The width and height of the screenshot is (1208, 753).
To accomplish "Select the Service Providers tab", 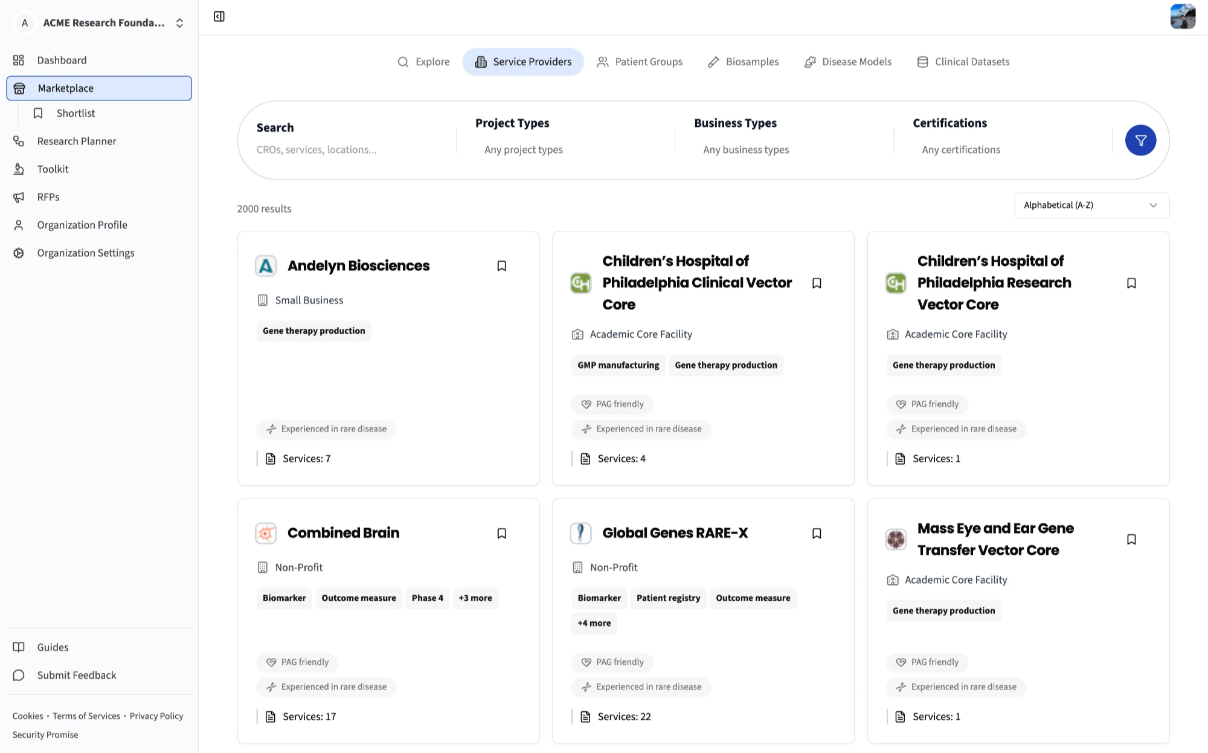I will pos(523,62).
